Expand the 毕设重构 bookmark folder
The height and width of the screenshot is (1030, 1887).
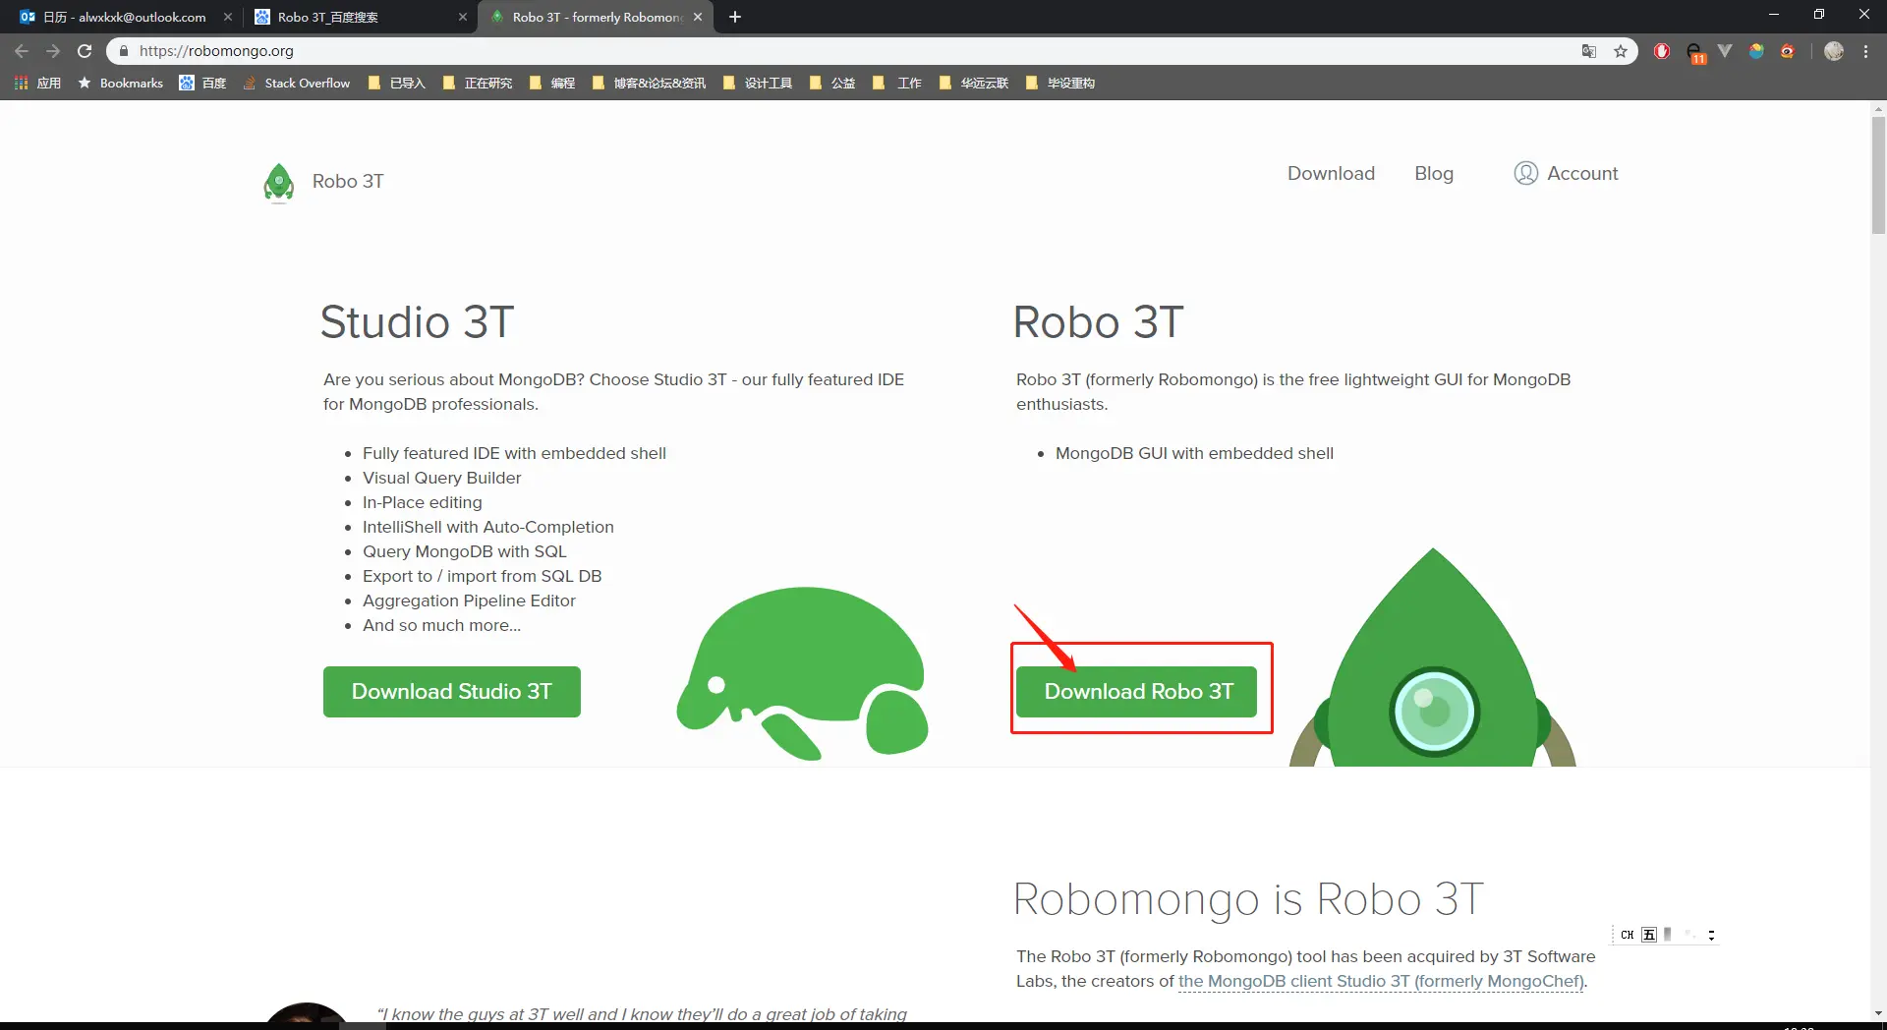1060,83
